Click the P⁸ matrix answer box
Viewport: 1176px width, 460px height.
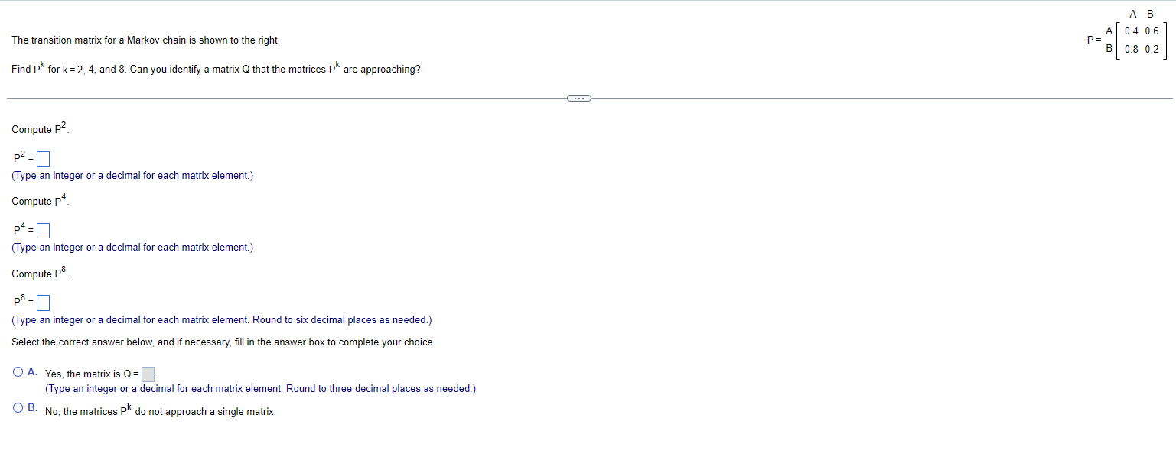(x=44, y=303)
